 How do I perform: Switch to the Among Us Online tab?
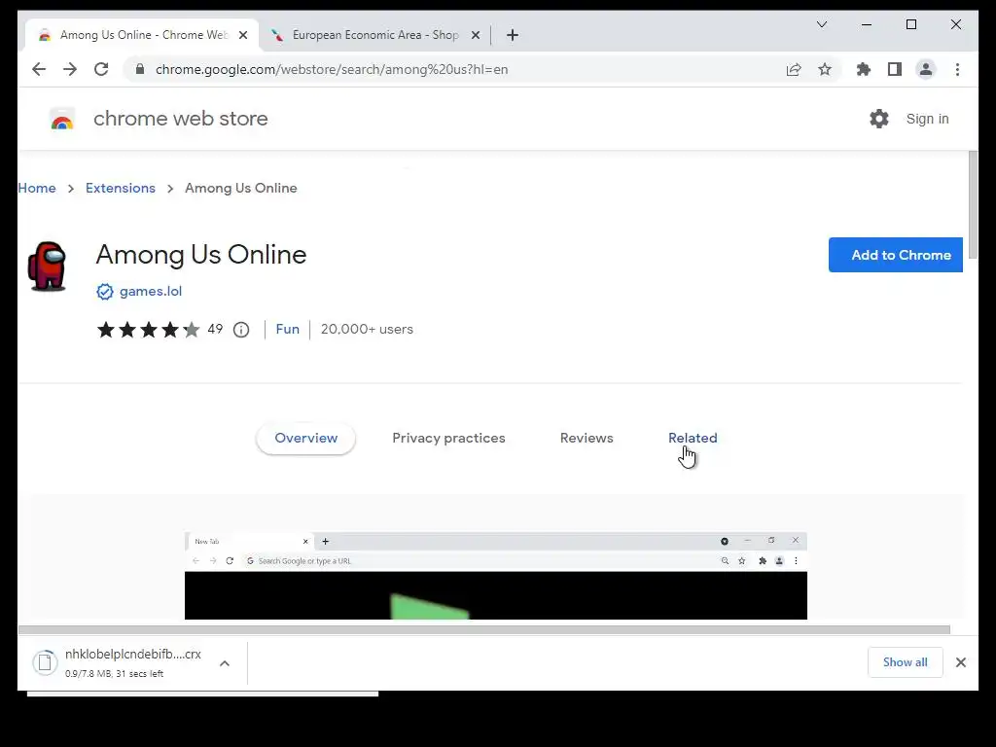142,35
